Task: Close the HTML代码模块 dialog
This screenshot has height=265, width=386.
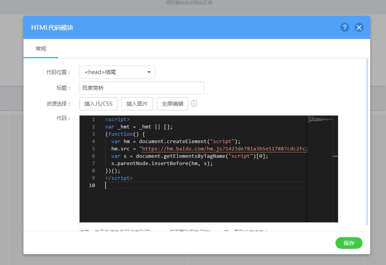Action: coord(359,27)
